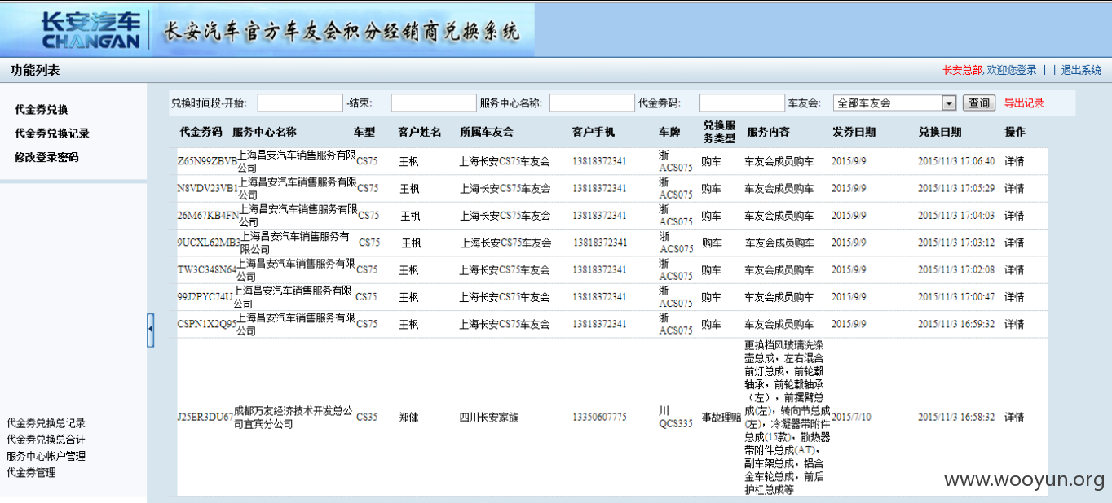Focus the 服务中心名称 input field

tap(592, 103)
